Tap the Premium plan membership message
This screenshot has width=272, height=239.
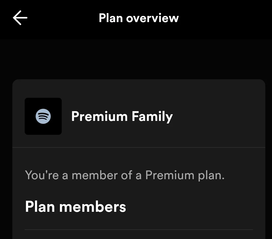[125, 175]
